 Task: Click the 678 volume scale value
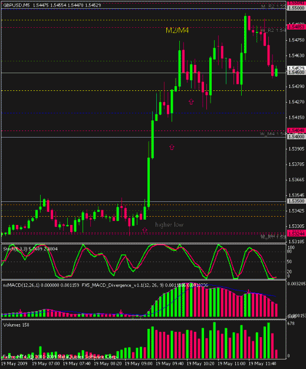click(291, 324)
